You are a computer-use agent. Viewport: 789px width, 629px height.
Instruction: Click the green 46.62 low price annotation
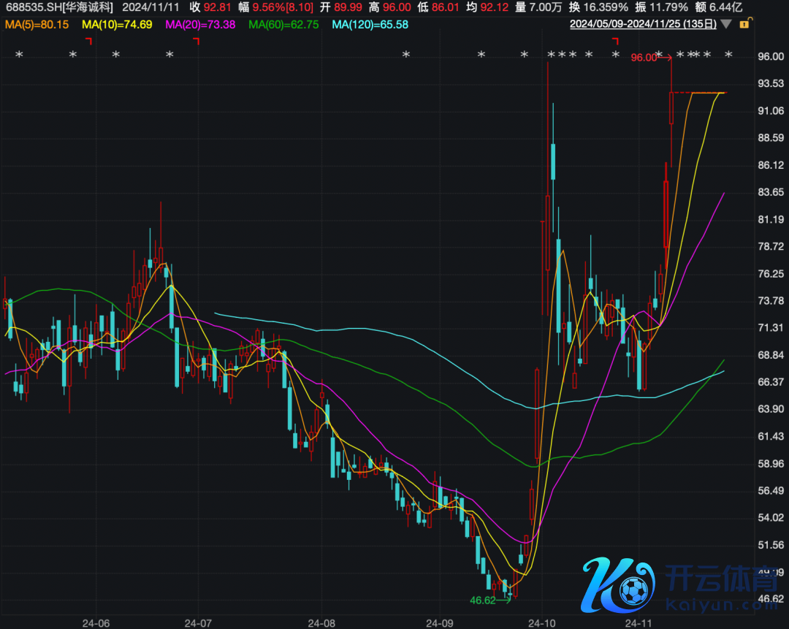point(482,600)
